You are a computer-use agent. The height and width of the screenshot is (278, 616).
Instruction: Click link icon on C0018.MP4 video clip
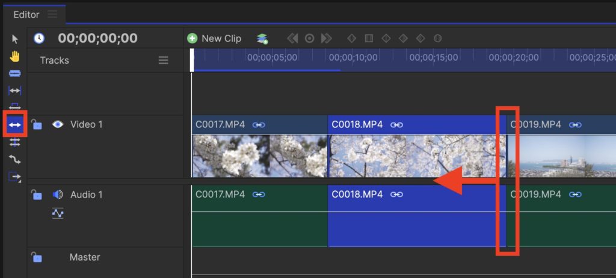tap(396, 125)
